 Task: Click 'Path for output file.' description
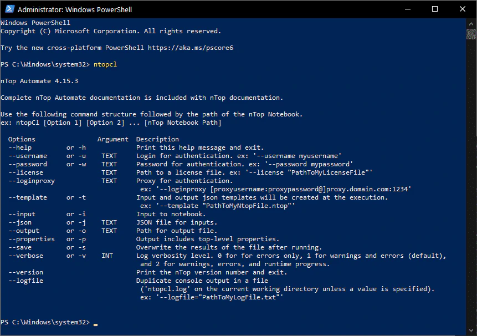[x=177, y=231]
